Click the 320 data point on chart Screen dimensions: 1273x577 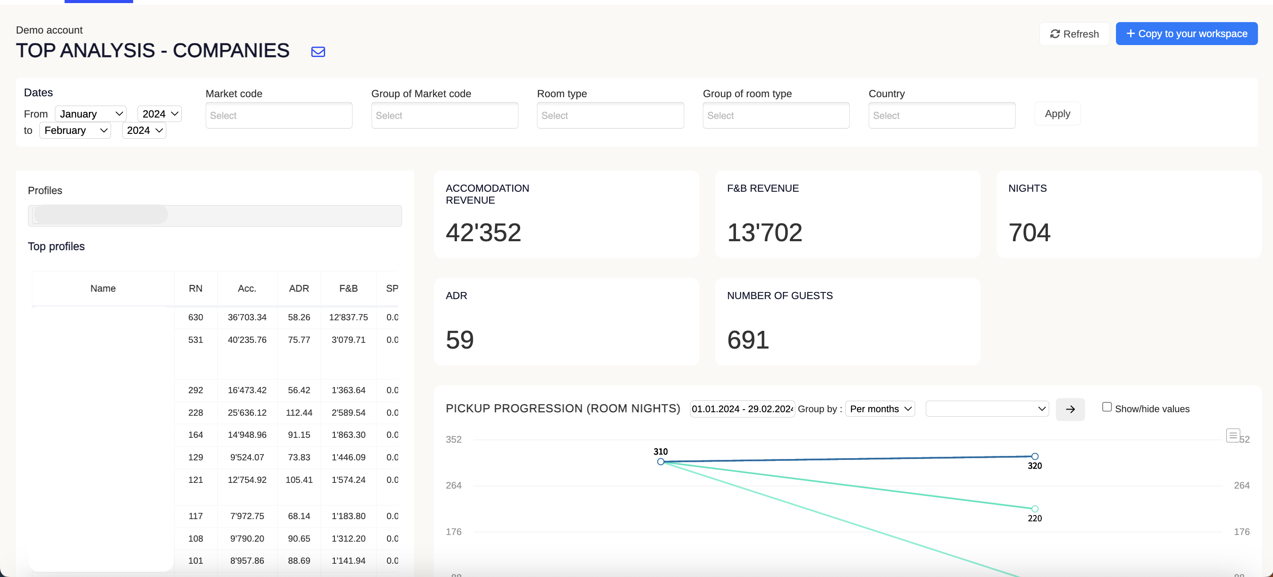(1034, 456)
